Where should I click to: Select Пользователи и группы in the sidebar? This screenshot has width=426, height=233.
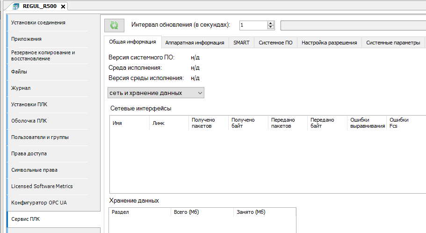(40, 137)
